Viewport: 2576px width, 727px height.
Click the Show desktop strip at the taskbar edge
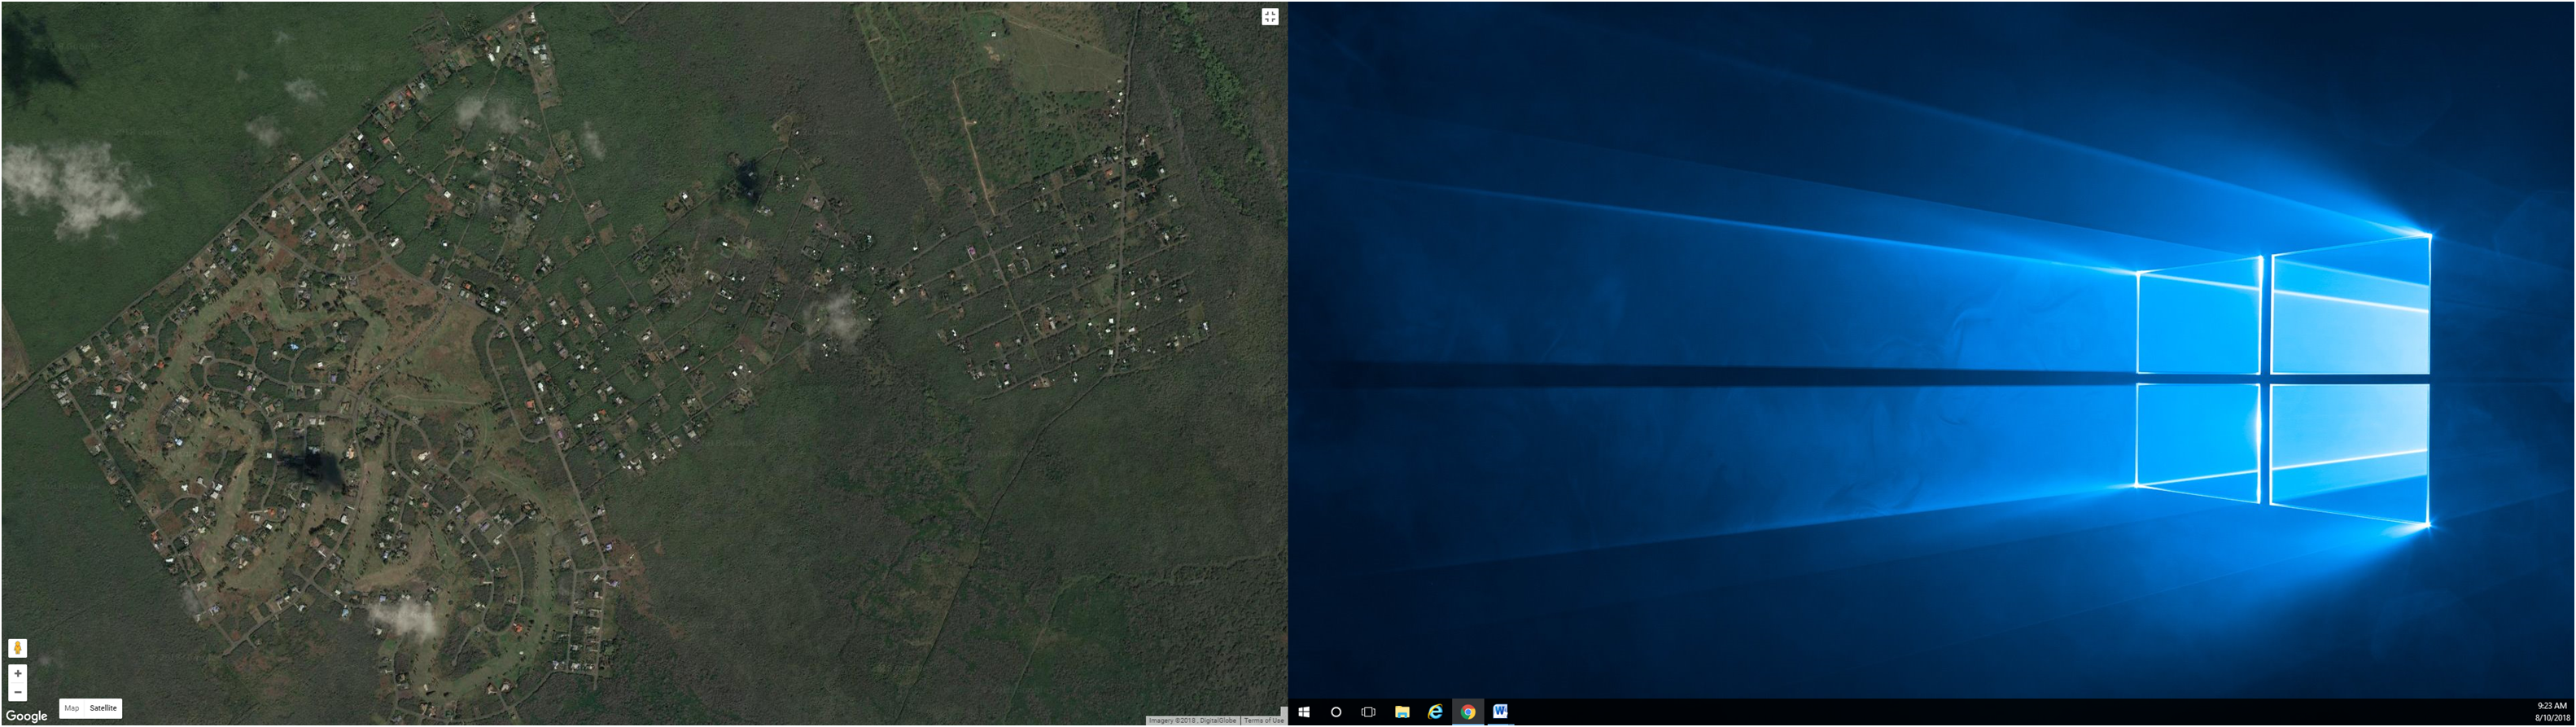(x=2573, y=712)
